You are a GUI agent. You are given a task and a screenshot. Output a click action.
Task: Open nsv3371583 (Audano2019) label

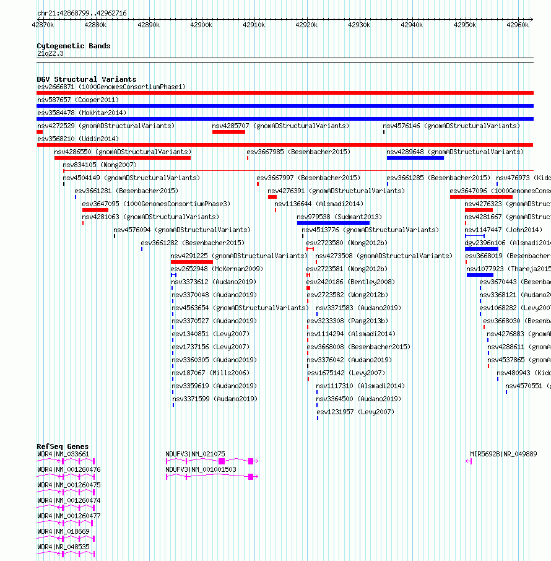click(x=358, y=308)
